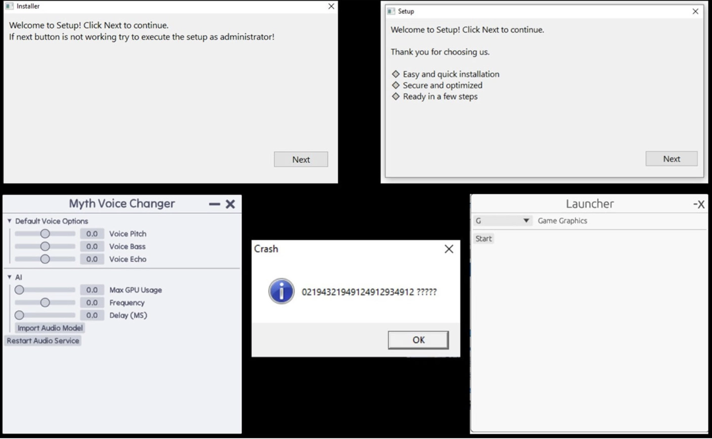Screen dimensions: 712x439
Task: Adjust the Delay (MS) slider handle
Action: [x=19, y=315]
